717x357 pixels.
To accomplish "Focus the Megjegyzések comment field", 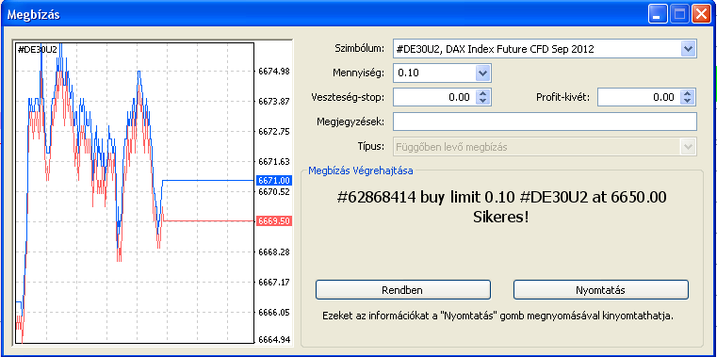I will 545,122.
